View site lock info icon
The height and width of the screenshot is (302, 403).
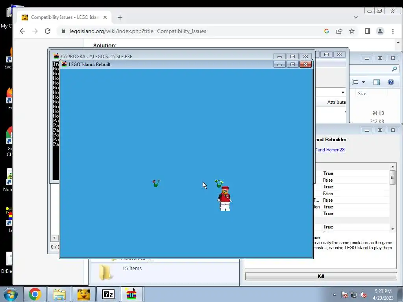[63, 31]
